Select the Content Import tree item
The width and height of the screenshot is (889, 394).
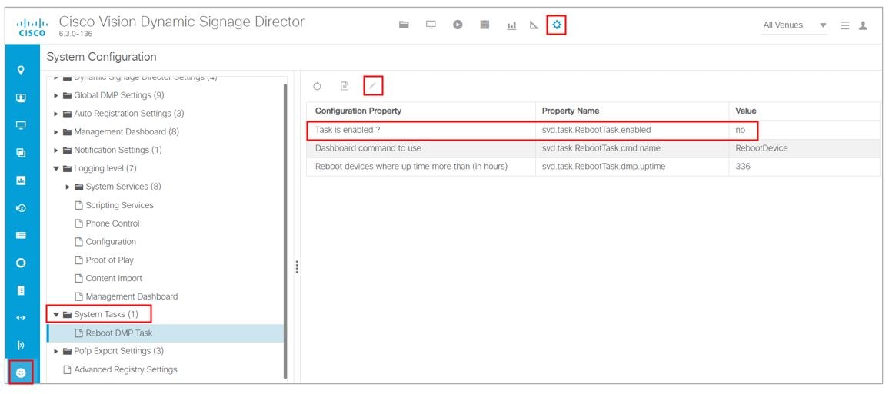click(114, 278)
